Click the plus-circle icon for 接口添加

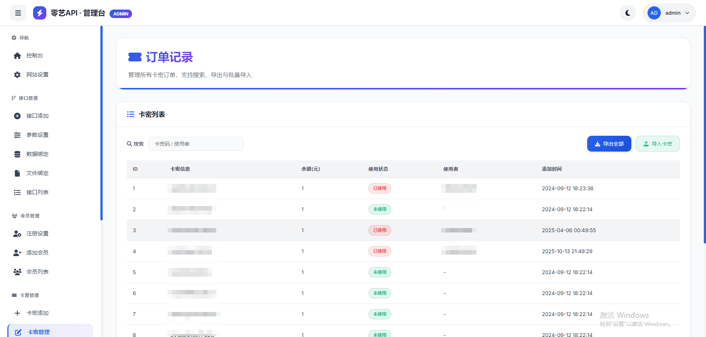coord(17,116)
